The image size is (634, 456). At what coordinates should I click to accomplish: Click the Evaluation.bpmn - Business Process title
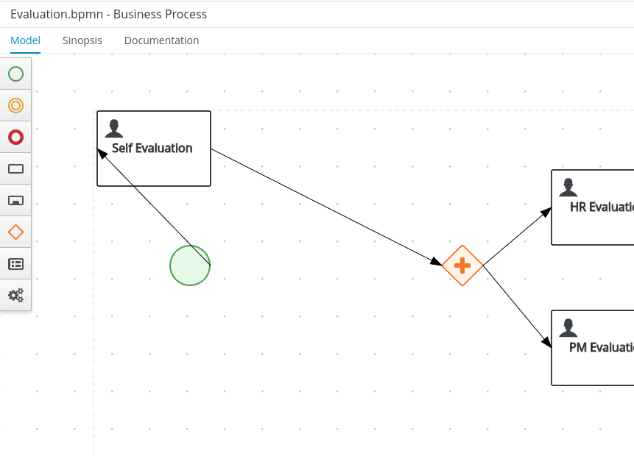108,14
